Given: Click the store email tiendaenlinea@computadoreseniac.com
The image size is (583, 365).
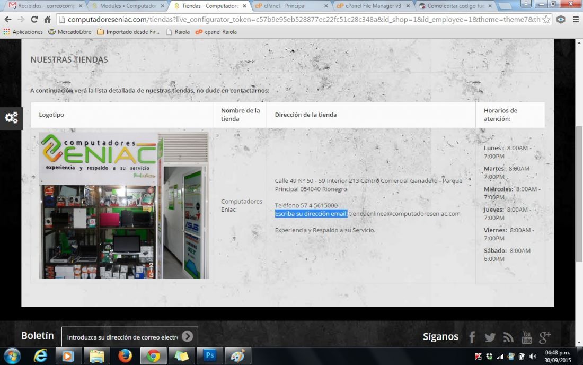Looking at the screenshot, I should (x=404, y=214).
